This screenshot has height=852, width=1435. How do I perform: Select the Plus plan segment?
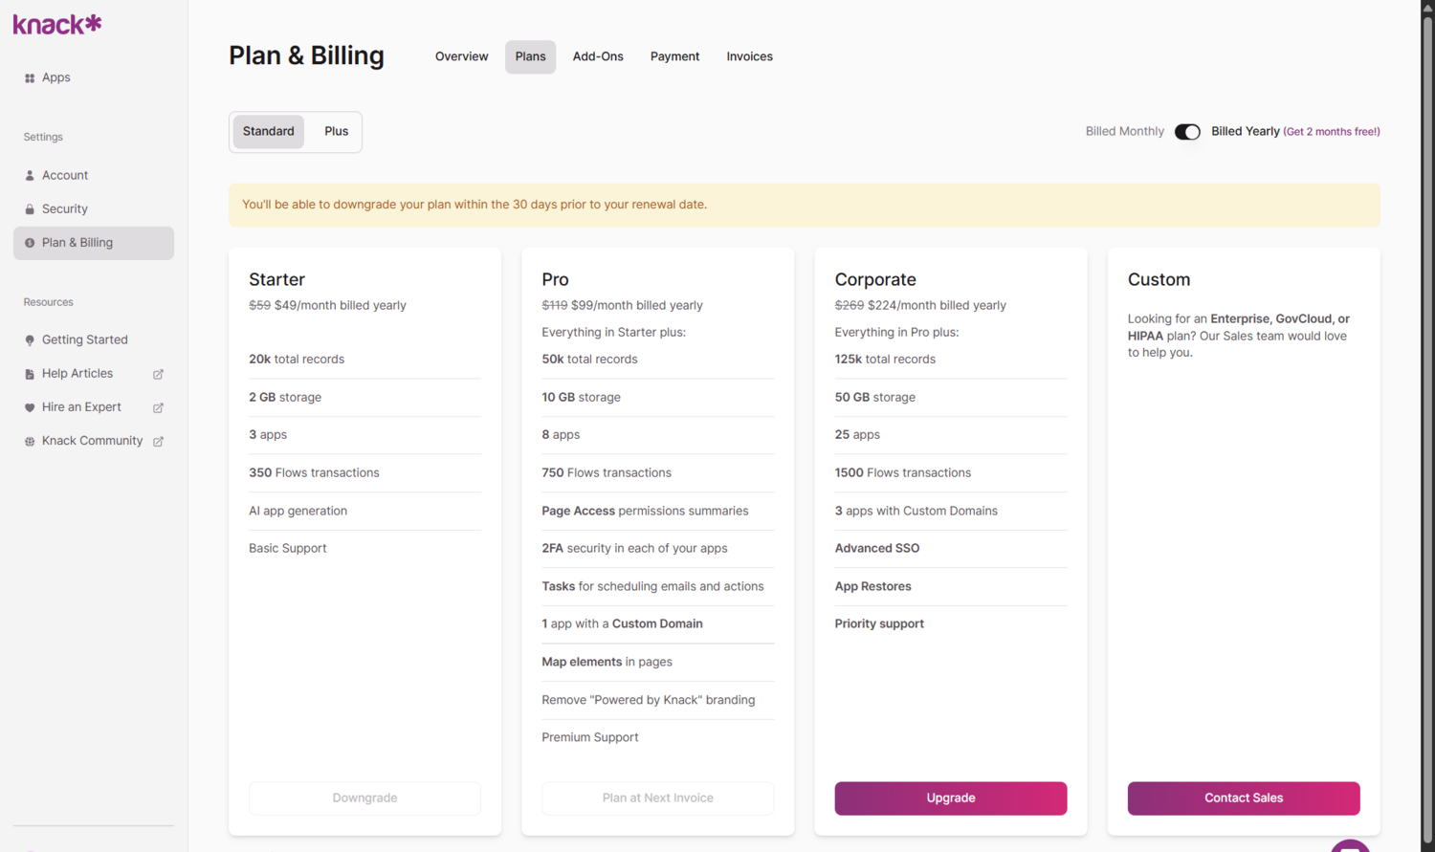coord(336,131)
